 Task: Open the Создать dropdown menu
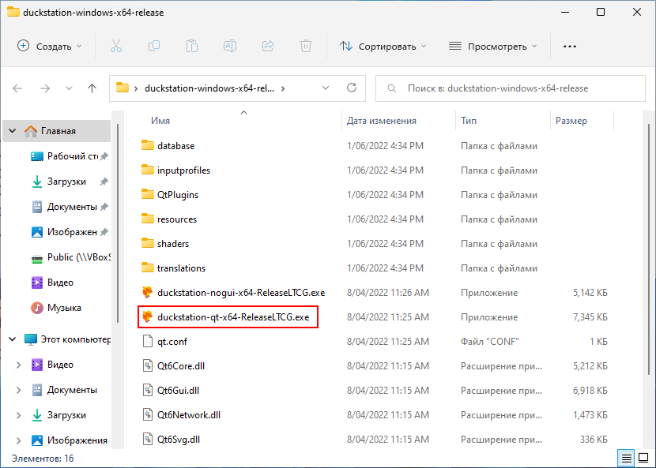tap(49, 46)
